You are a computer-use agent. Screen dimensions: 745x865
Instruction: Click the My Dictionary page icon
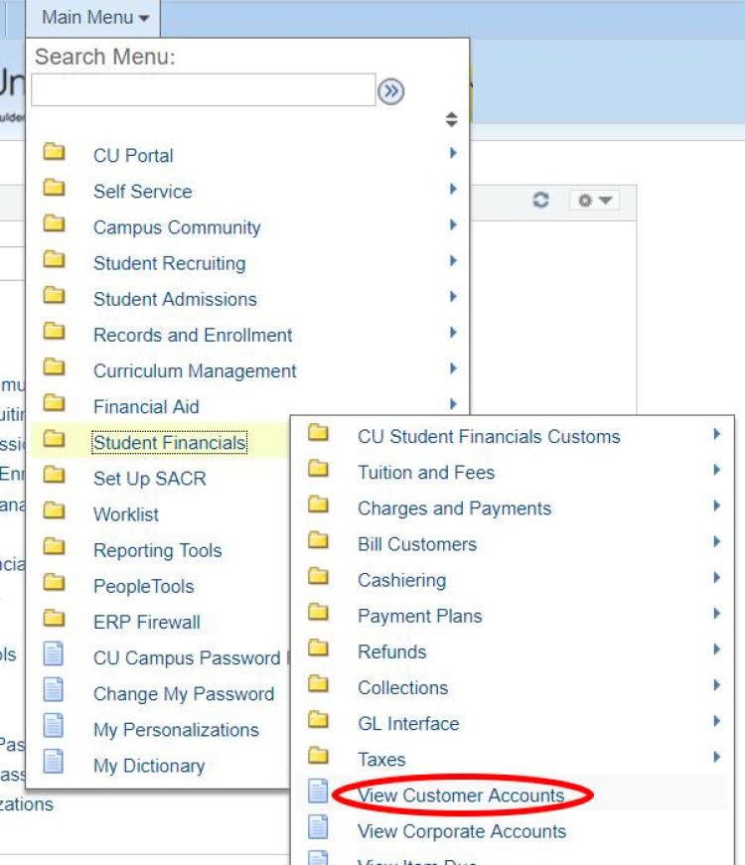tap(54, 762)
